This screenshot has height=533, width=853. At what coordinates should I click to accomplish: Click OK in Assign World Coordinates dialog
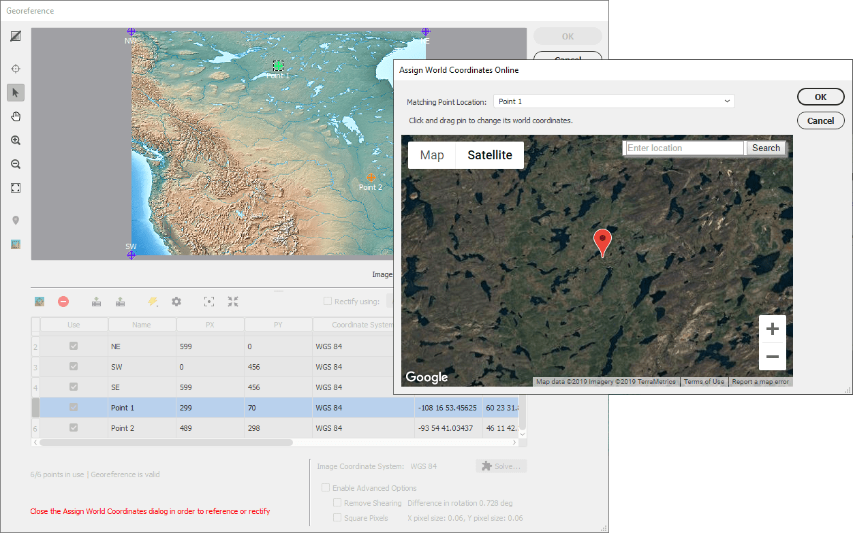pos(820,96)
